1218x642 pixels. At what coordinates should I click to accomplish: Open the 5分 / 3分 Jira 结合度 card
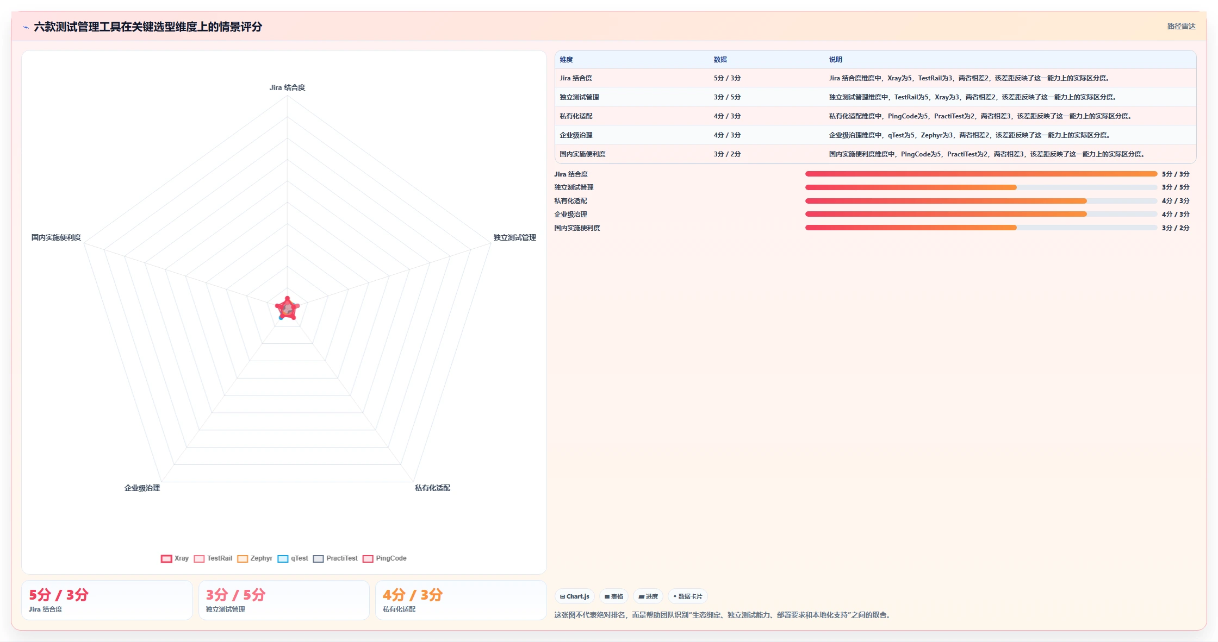point(107,600)
